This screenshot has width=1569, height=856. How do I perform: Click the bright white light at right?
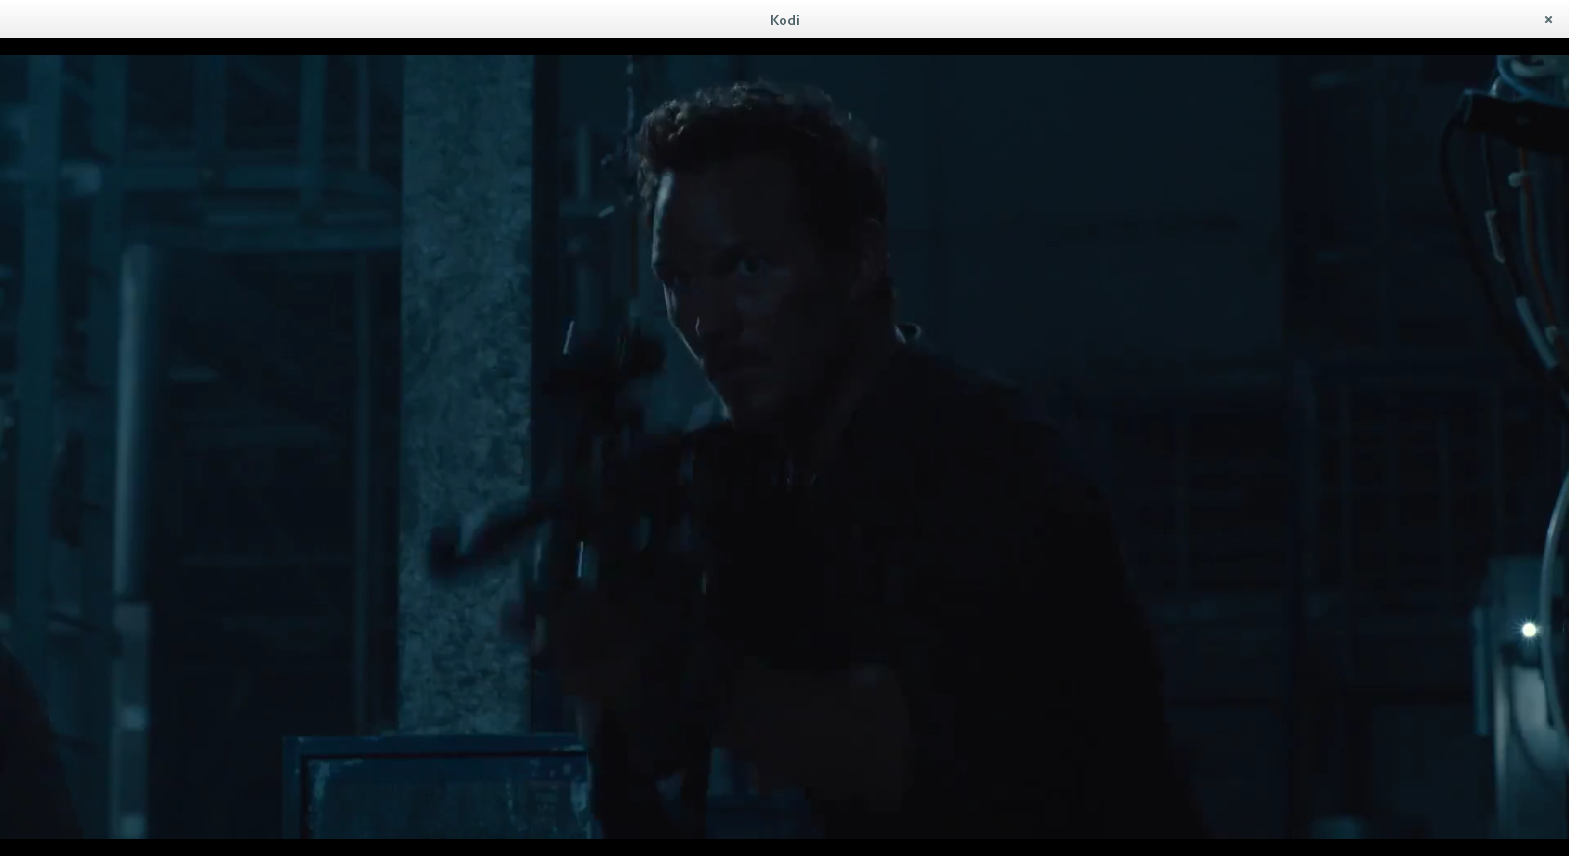(x=1528, y=630)
